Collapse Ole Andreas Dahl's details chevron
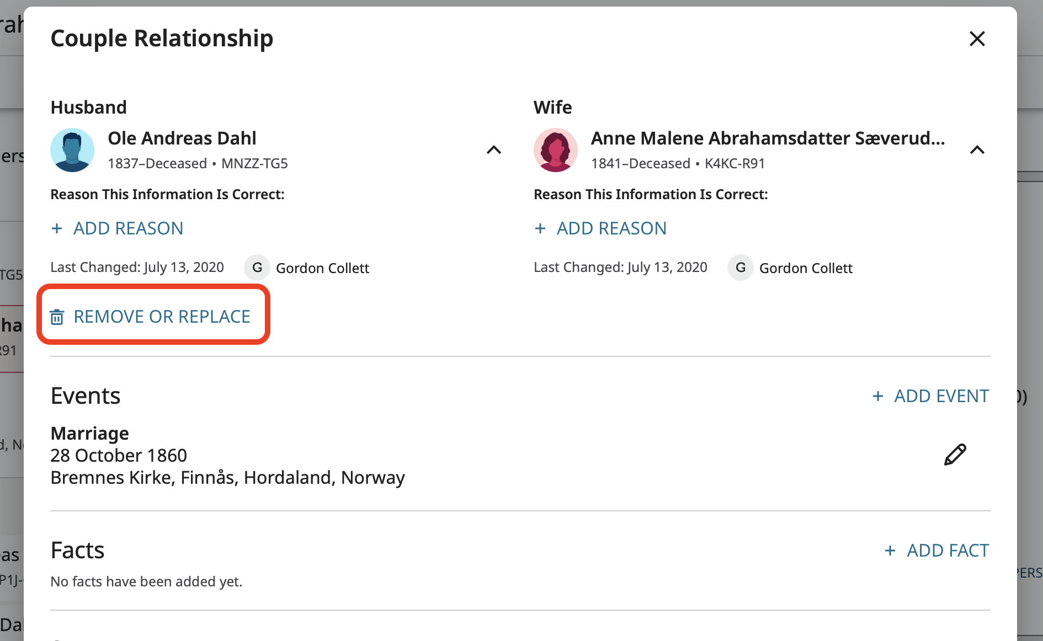1043x641 pixels. pos(494,150)
